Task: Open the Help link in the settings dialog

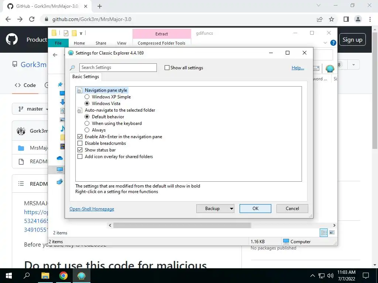Action: (x=298, y=68)
